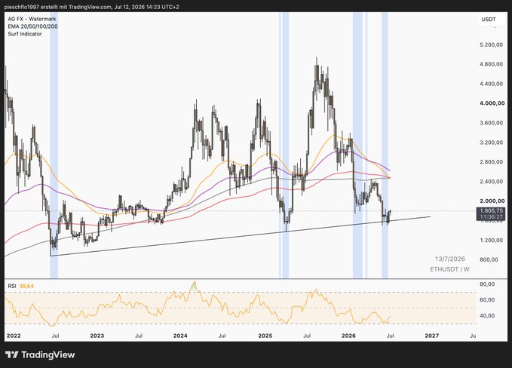Click the header text with creator pieschflo1997

[92, 7]
